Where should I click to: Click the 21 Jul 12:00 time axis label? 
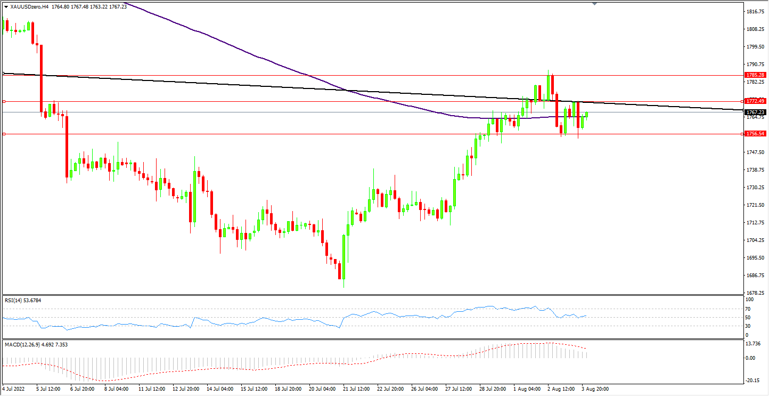357,389
